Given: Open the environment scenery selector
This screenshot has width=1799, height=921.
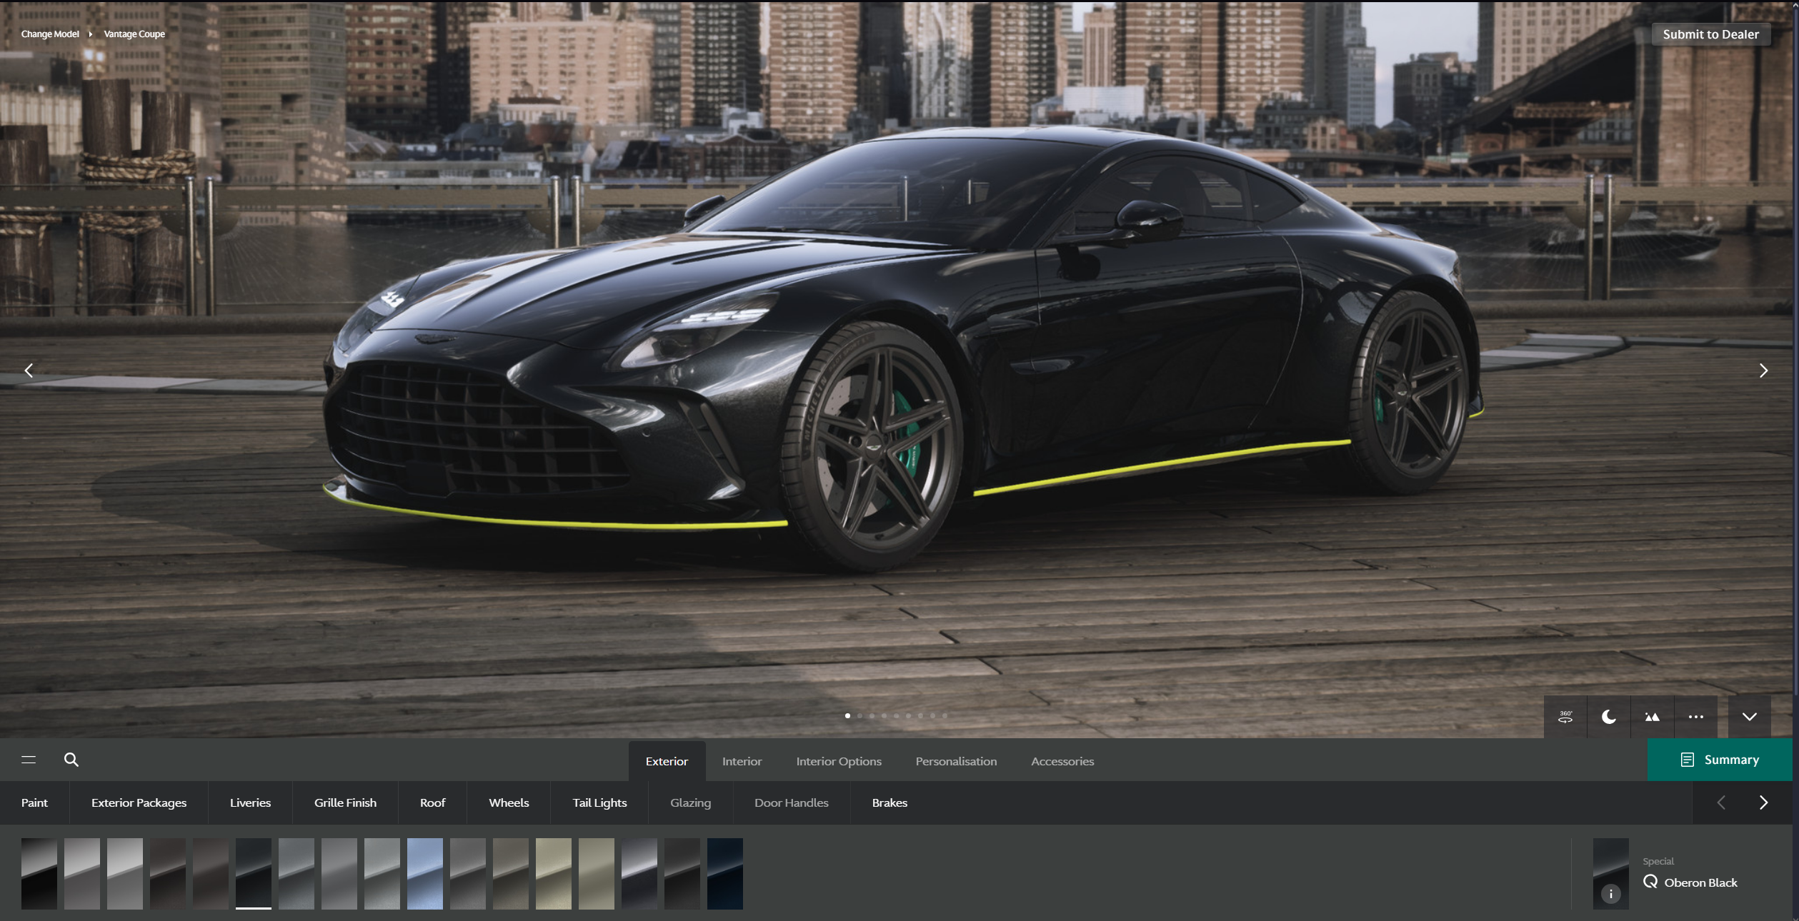Looking at the screenshot, I should tap(1652, 717).
